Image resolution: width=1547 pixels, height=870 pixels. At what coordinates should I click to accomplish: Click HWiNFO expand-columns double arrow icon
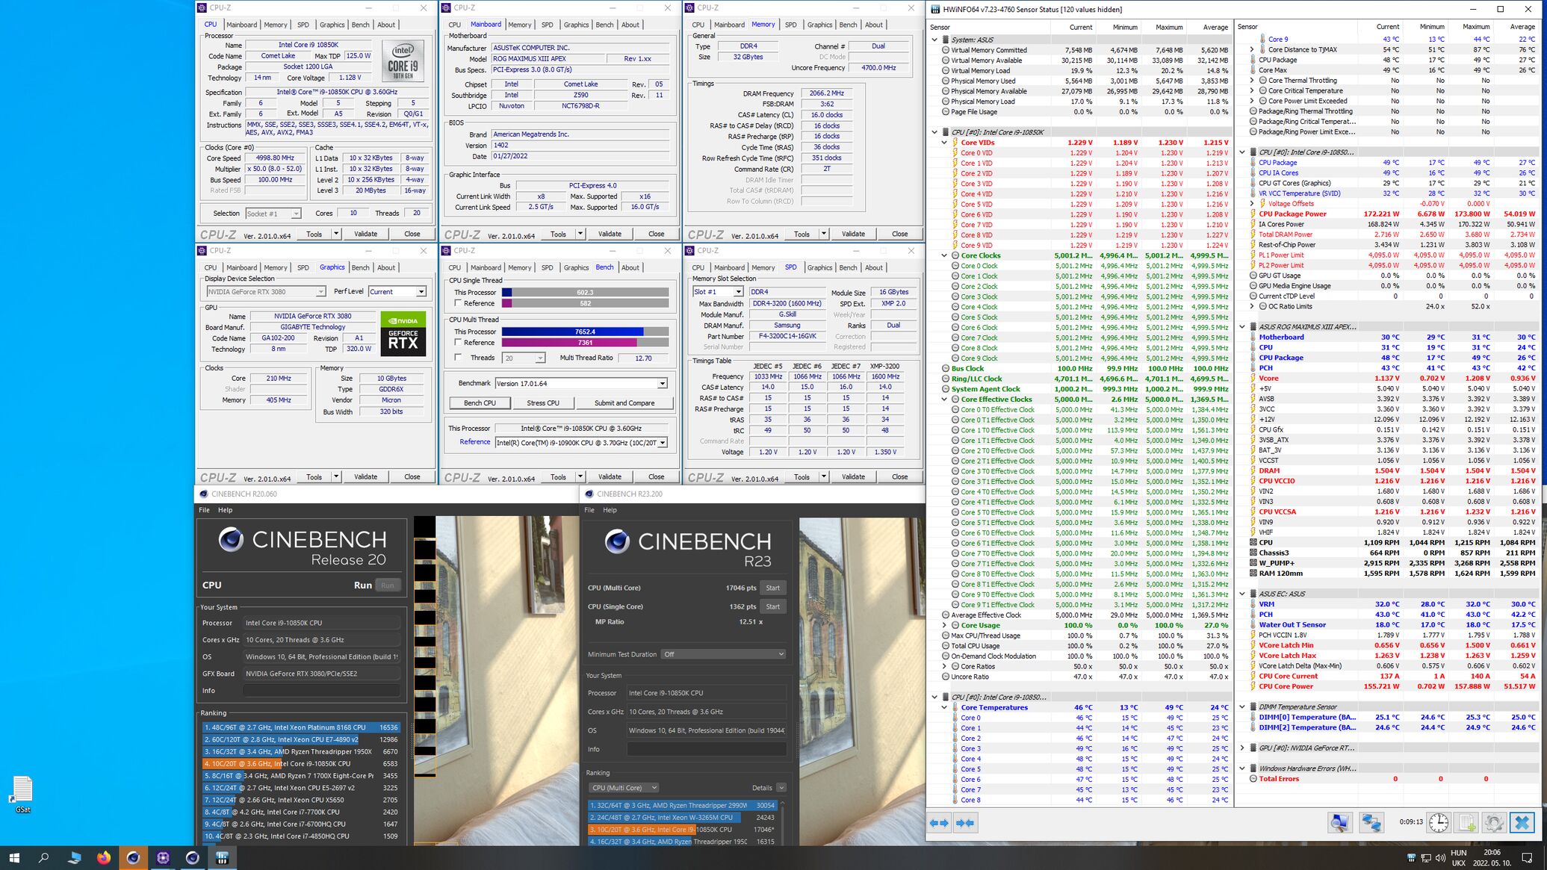[x=939, y=823]
